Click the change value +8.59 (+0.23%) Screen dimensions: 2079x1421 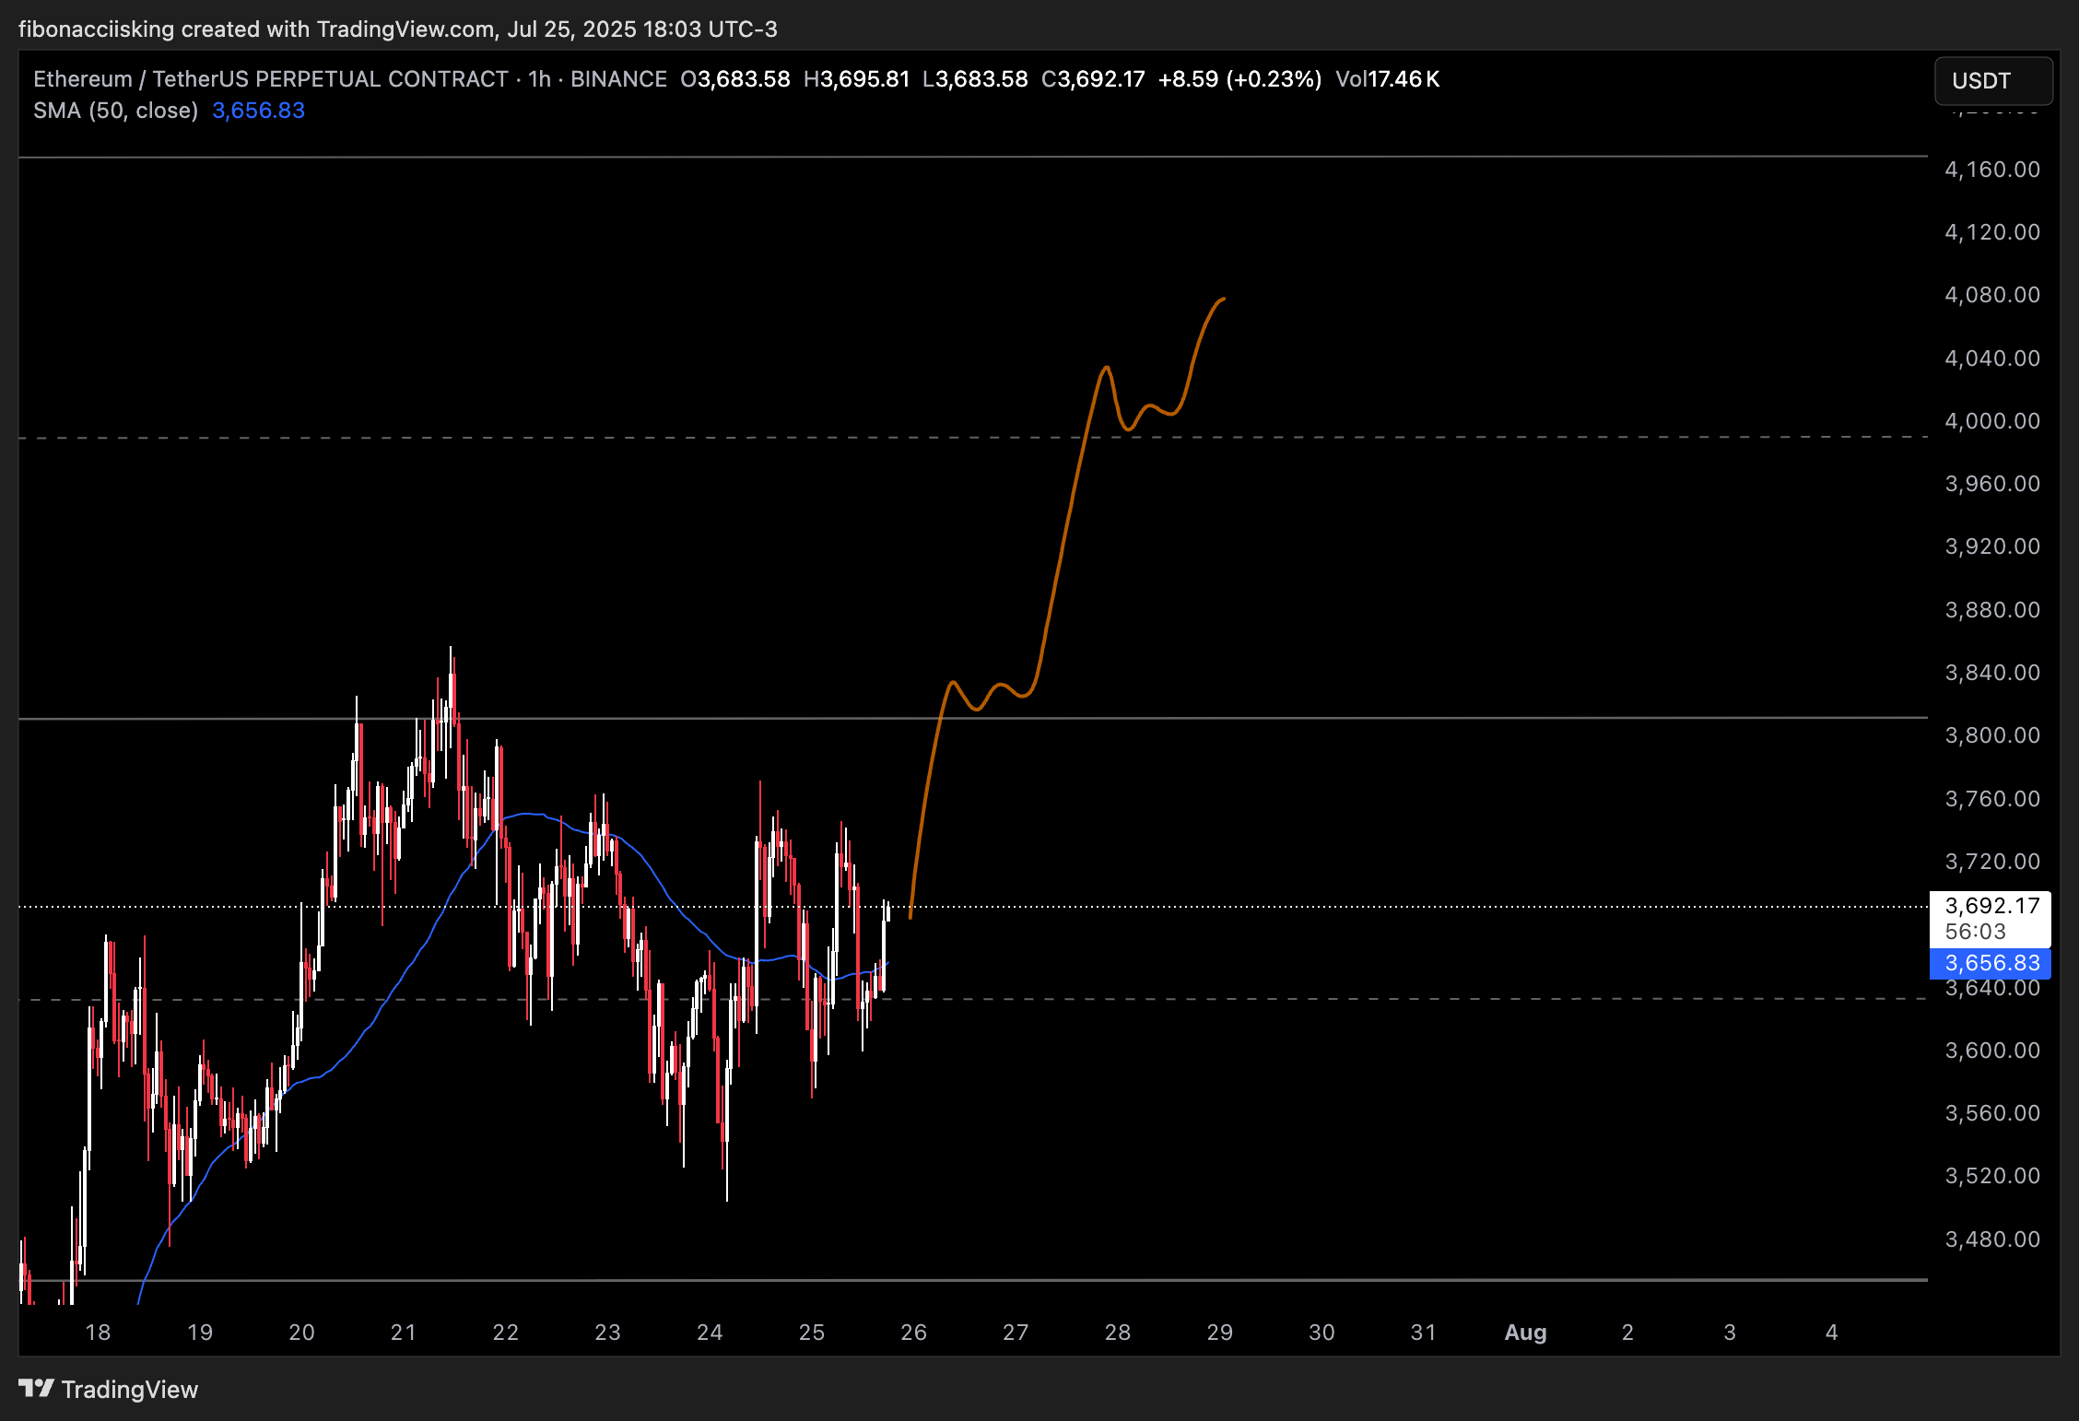pos(1239,79)
